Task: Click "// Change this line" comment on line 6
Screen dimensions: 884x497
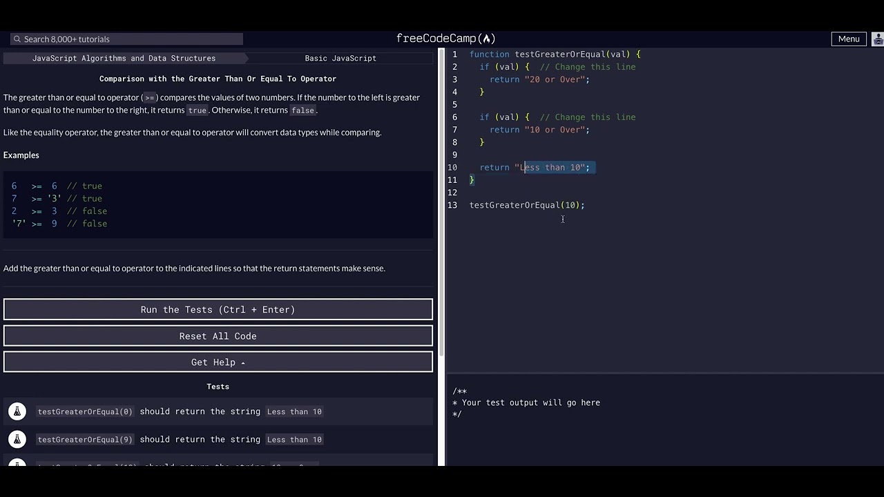Action: click(588, 117)
